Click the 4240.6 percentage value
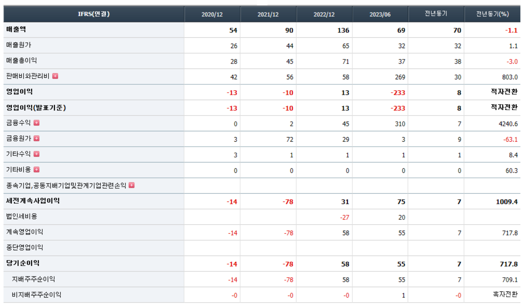The height and width of the screenshot is (308, 524). (508, 124)
